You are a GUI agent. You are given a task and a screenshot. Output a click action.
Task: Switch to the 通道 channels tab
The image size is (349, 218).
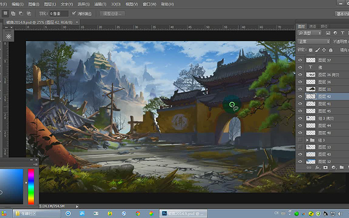click(x=312, y=26)
